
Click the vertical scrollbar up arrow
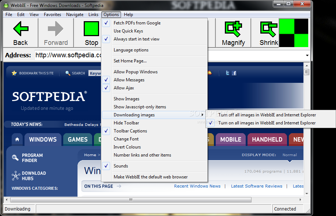click(x=307, y=66)
